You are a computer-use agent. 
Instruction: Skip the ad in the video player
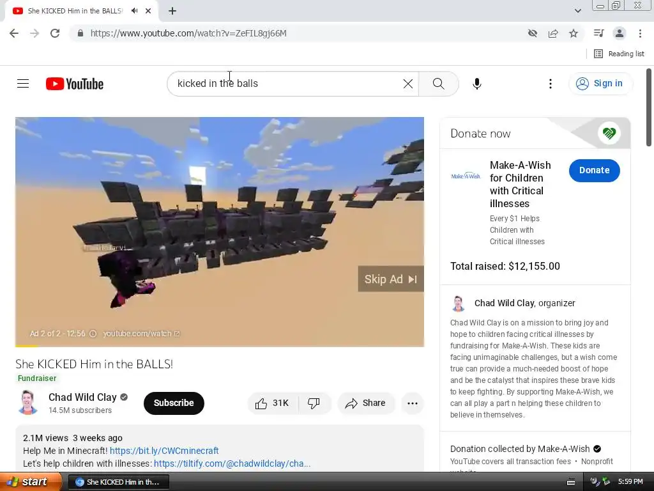[x=390, y=279]
